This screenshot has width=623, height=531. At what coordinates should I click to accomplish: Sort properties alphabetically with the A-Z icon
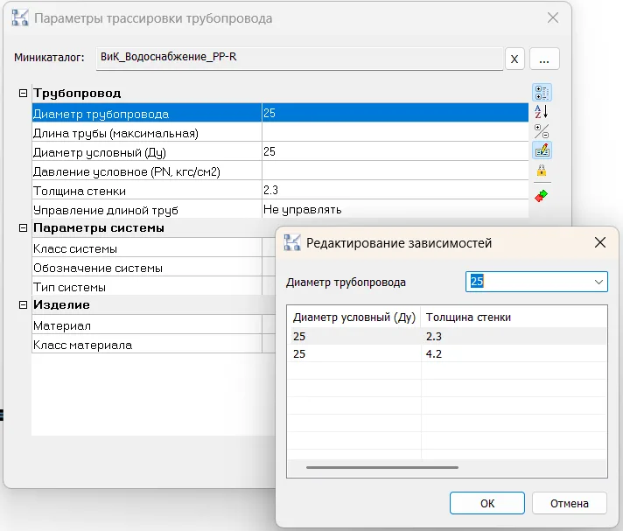[542, 112]
